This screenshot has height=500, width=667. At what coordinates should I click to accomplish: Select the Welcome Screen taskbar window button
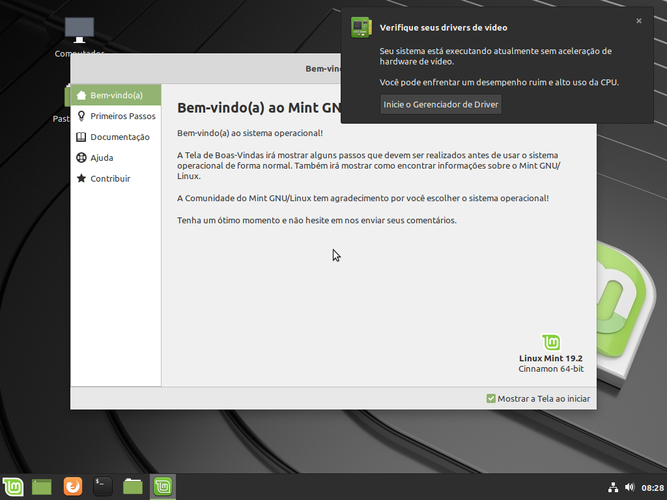[163, 486]
